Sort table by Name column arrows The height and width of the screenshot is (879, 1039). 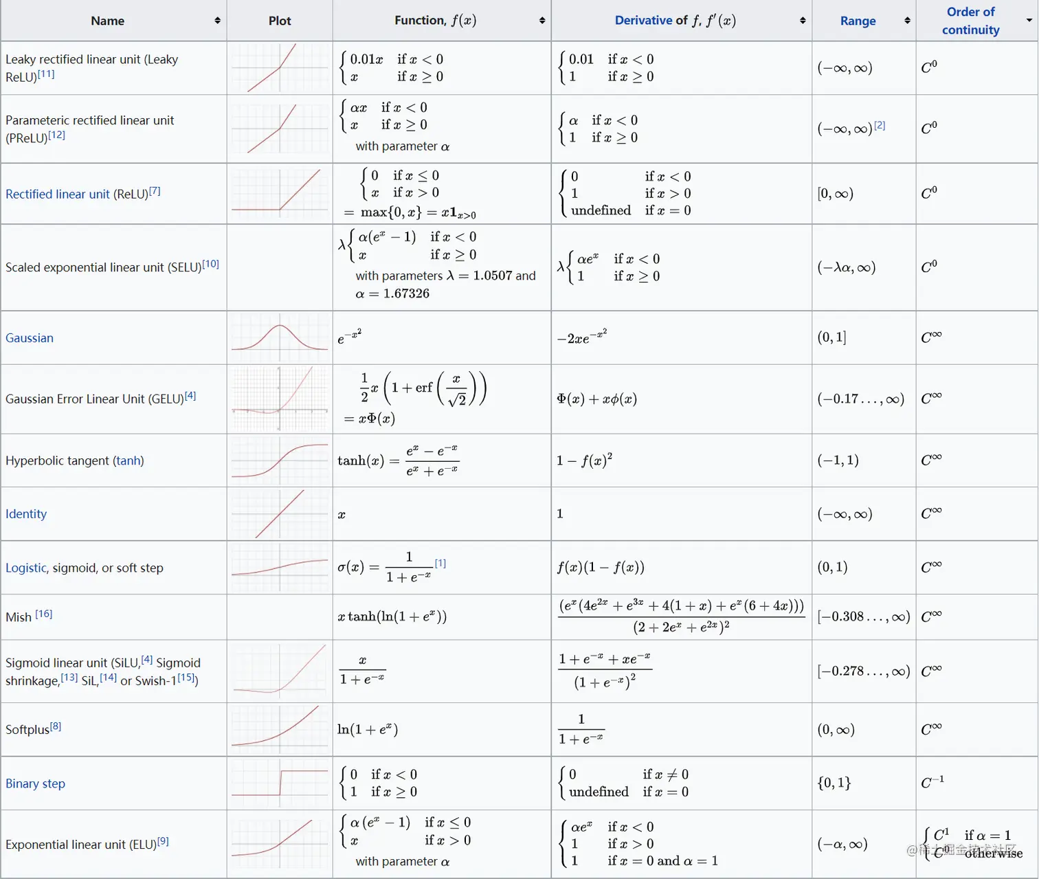coord(217,21)
